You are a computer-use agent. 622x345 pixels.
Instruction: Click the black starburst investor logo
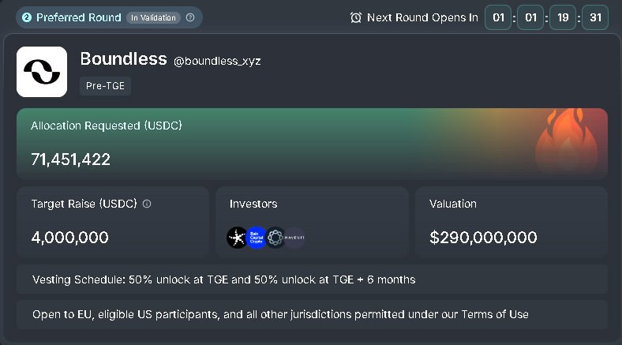[x=237, y=238]
